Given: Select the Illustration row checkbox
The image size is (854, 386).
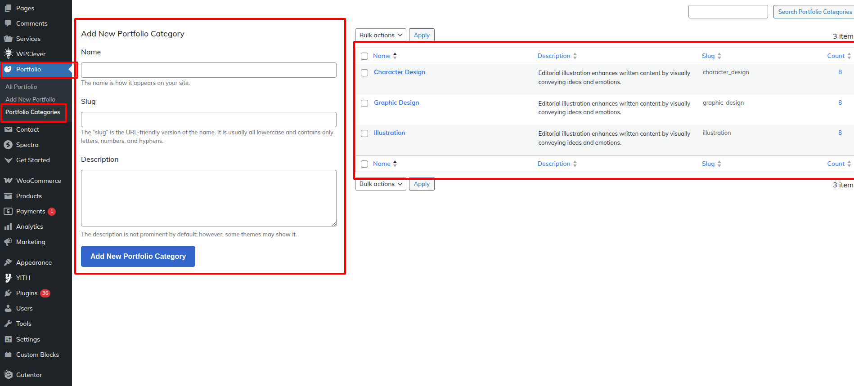Looking at the screenshot, I should [364, 133].
